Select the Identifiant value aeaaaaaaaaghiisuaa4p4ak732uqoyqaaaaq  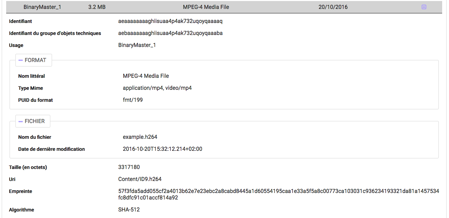(x=170, y=21)
